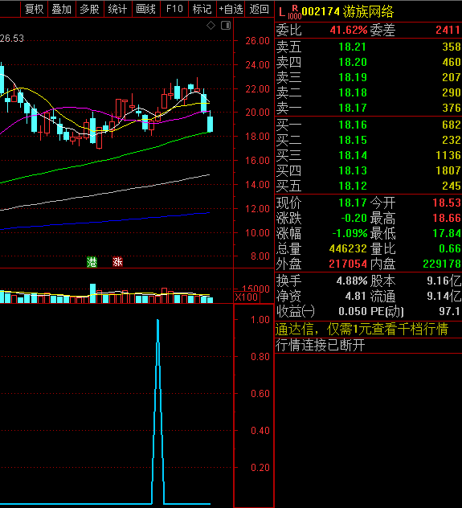Select 买二 price 18.15
Screen dimensions: 462x508
point(352,141)
